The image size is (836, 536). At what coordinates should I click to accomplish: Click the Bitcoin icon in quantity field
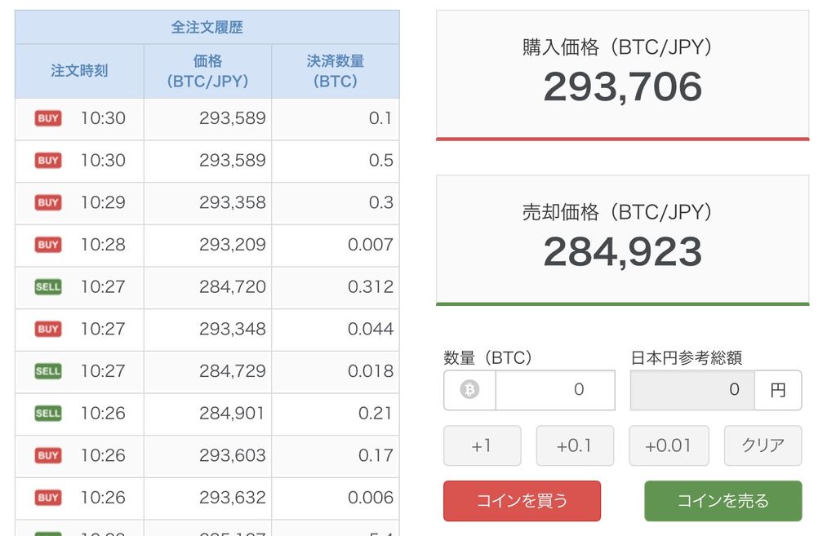pos(469,389)
